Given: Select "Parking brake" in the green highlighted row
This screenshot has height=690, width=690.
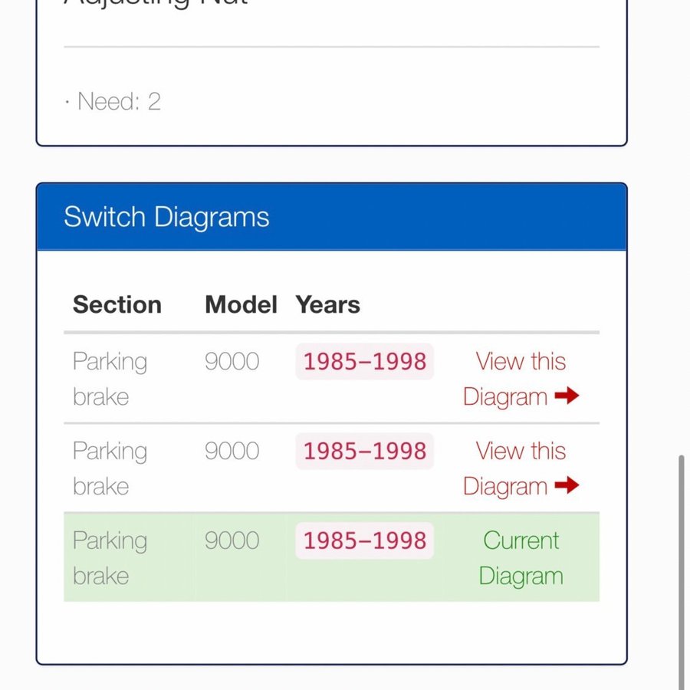Looking at the screenshot, I should [x=110, y=558].
